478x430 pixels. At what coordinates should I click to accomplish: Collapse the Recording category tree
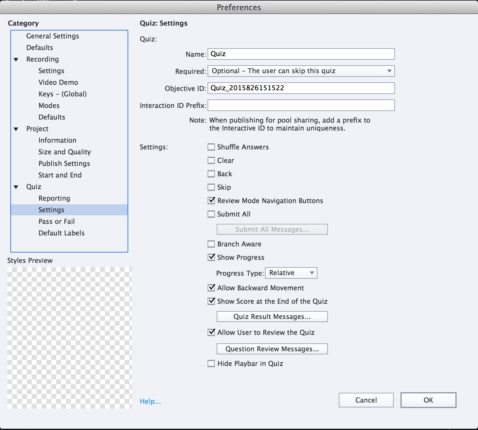(16, 59)
